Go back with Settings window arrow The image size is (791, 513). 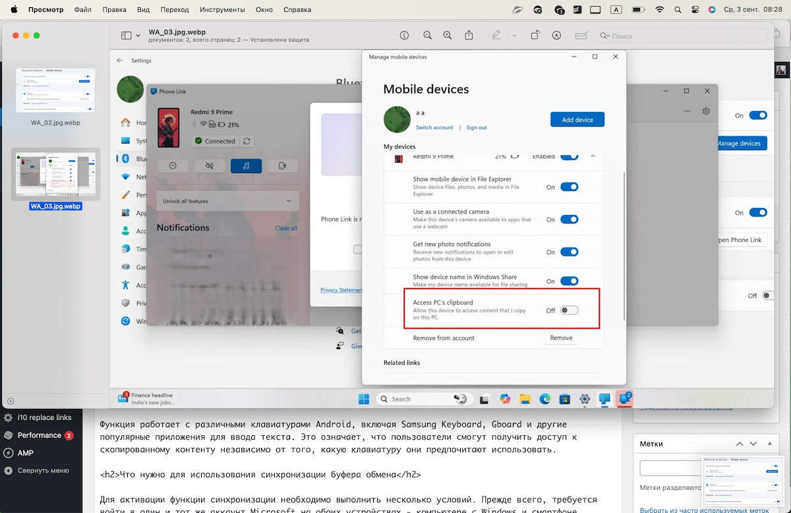(x=120, y=60)
